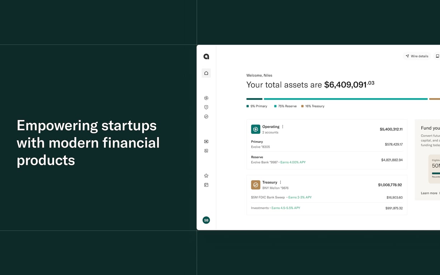This screenshot has width=440, height=275.
Task: Click the teal Reserve allocation bar
Action: 345,99
